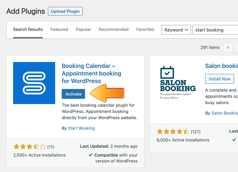Image resolution: width=238 pixels, height=172 pixels.
Task: Click the Booking Calendar plugin description text
Action: tap(99, 111)
